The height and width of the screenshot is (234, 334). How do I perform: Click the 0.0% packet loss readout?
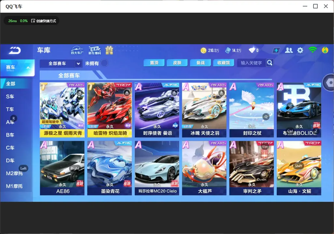point(24,21)
